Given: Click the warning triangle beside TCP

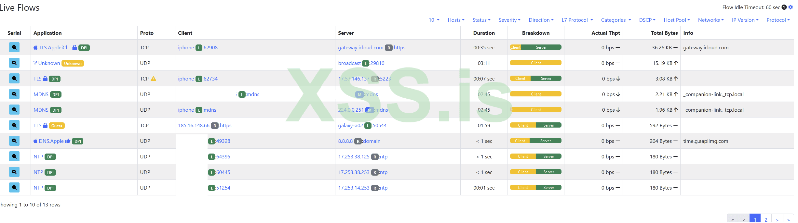Looking at the screenshot, I should coord(154,79).
